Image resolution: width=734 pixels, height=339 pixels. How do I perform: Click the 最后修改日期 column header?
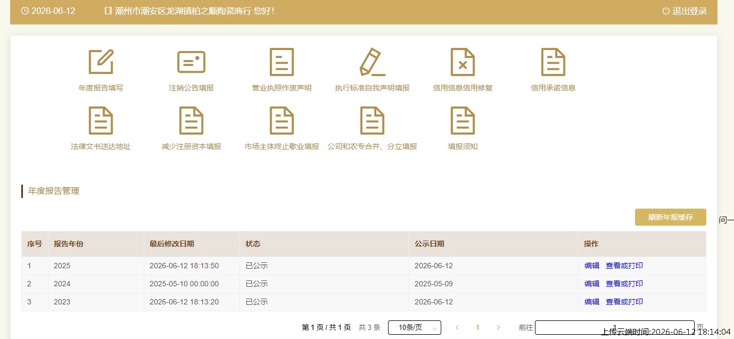[x=172, y=244]
